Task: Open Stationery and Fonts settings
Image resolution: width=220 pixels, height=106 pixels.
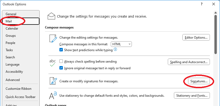Action: [x=192, y=96]
